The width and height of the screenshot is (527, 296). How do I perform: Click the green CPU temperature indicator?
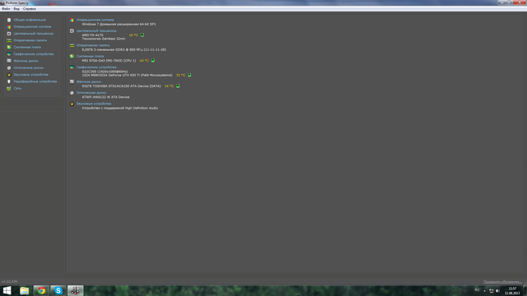tap(142, 35)
